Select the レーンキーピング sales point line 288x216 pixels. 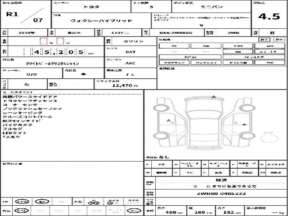pyautogui.click(x=22, y=113)
